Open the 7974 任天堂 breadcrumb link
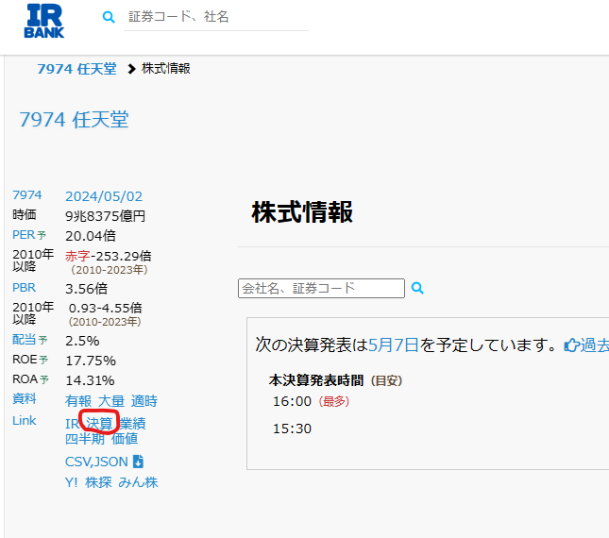Viewport: 609px width, 538px height. [76, 69]
